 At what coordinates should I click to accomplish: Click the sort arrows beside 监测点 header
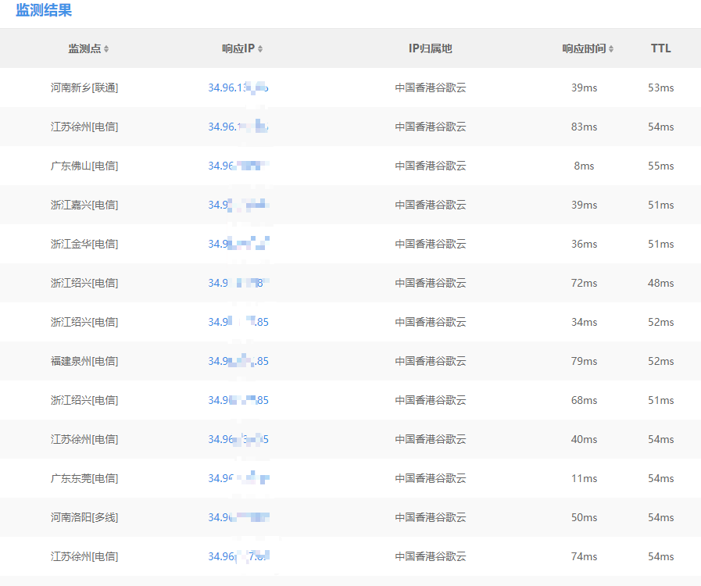pyautogui.click(x=106, y=49)
